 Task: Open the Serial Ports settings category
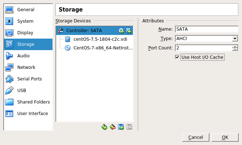28,79
